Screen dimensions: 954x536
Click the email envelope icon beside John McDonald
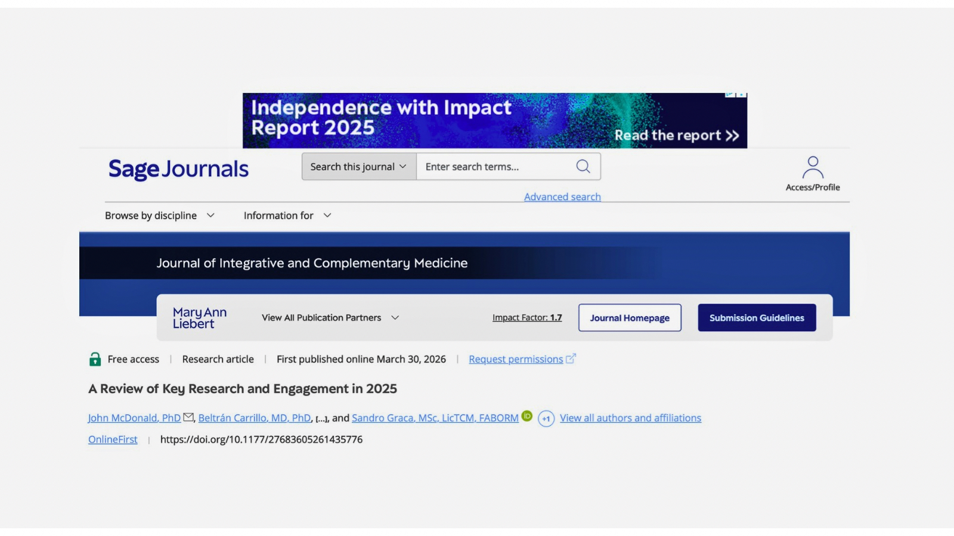(188, 417)
